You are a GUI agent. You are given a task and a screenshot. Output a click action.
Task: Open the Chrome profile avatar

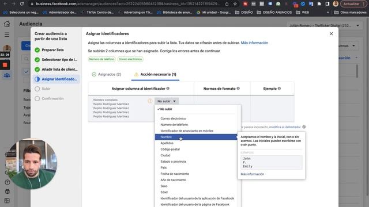pyautogui.click(x=336, y=4)
